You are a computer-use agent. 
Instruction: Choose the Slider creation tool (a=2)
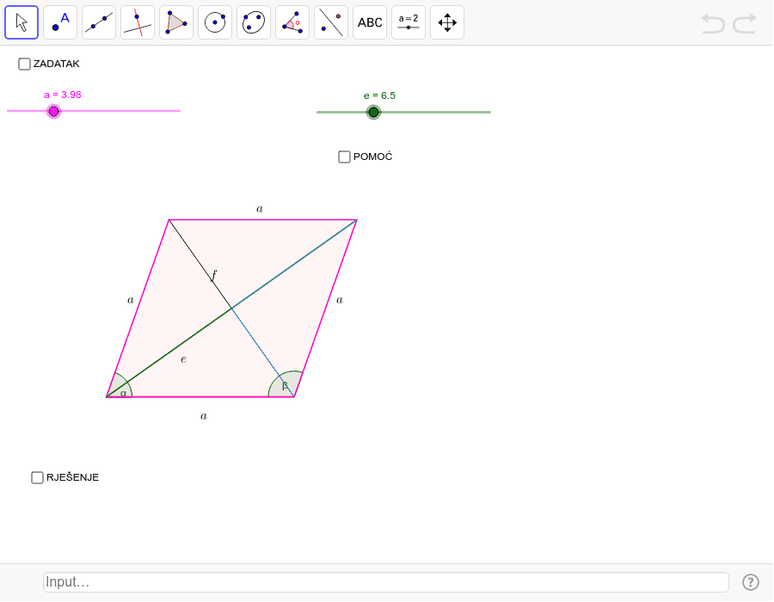pyautogui.click(x=408, y=21)
